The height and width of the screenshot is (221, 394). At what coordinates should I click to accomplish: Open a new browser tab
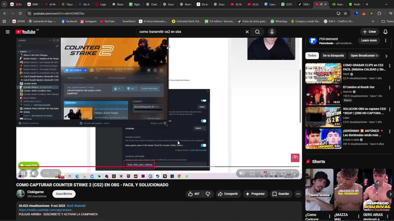pyautogui.click(x=367, y=4)
